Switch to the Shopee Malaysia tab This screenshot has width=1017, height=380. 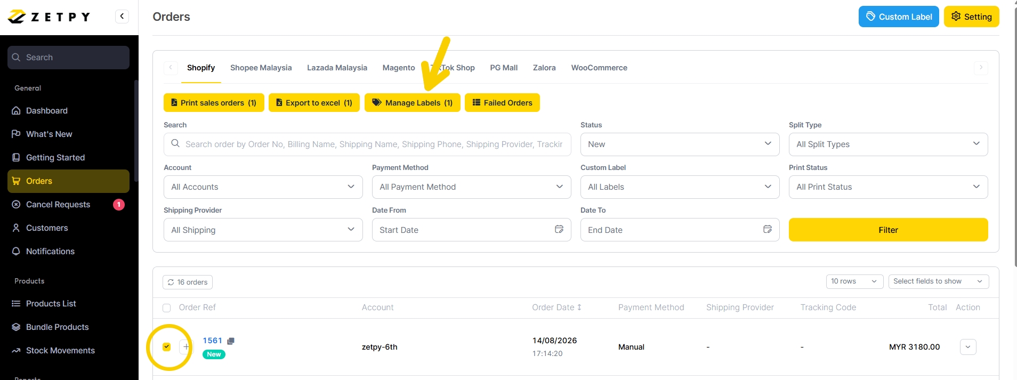coord(261,68)
